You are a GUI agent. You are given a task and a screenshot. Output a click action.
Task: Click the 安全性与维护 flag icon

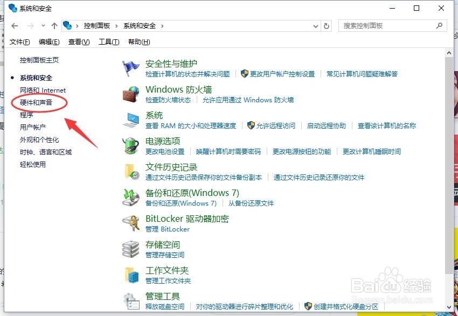[x=130, y=67]
